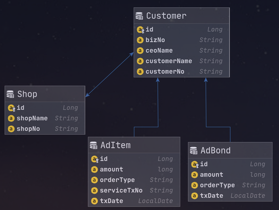This screenshot has width=279, height=210.
Task: Select the txDate field in AdBond
Action: (x=211, y=196)
